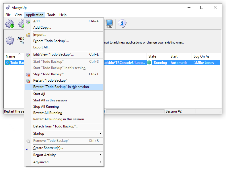Select Restart "Todo Backup" in this session

(x=64, y=87)
